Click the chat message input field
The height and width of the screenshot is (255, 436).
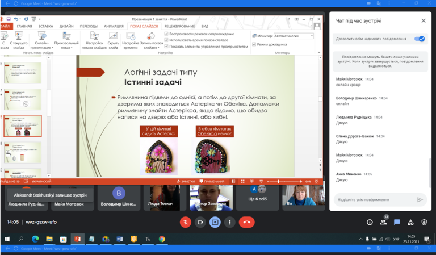click(x=375, y=200)
